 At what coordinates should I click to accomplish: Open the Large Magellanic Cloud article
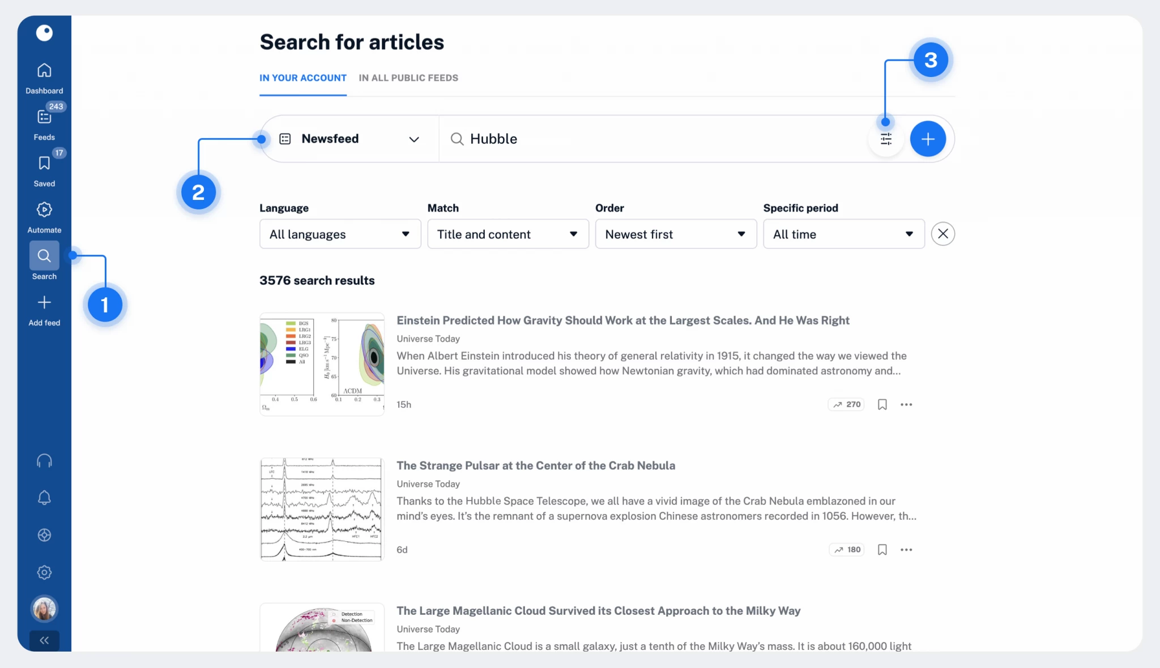(598, 611)
